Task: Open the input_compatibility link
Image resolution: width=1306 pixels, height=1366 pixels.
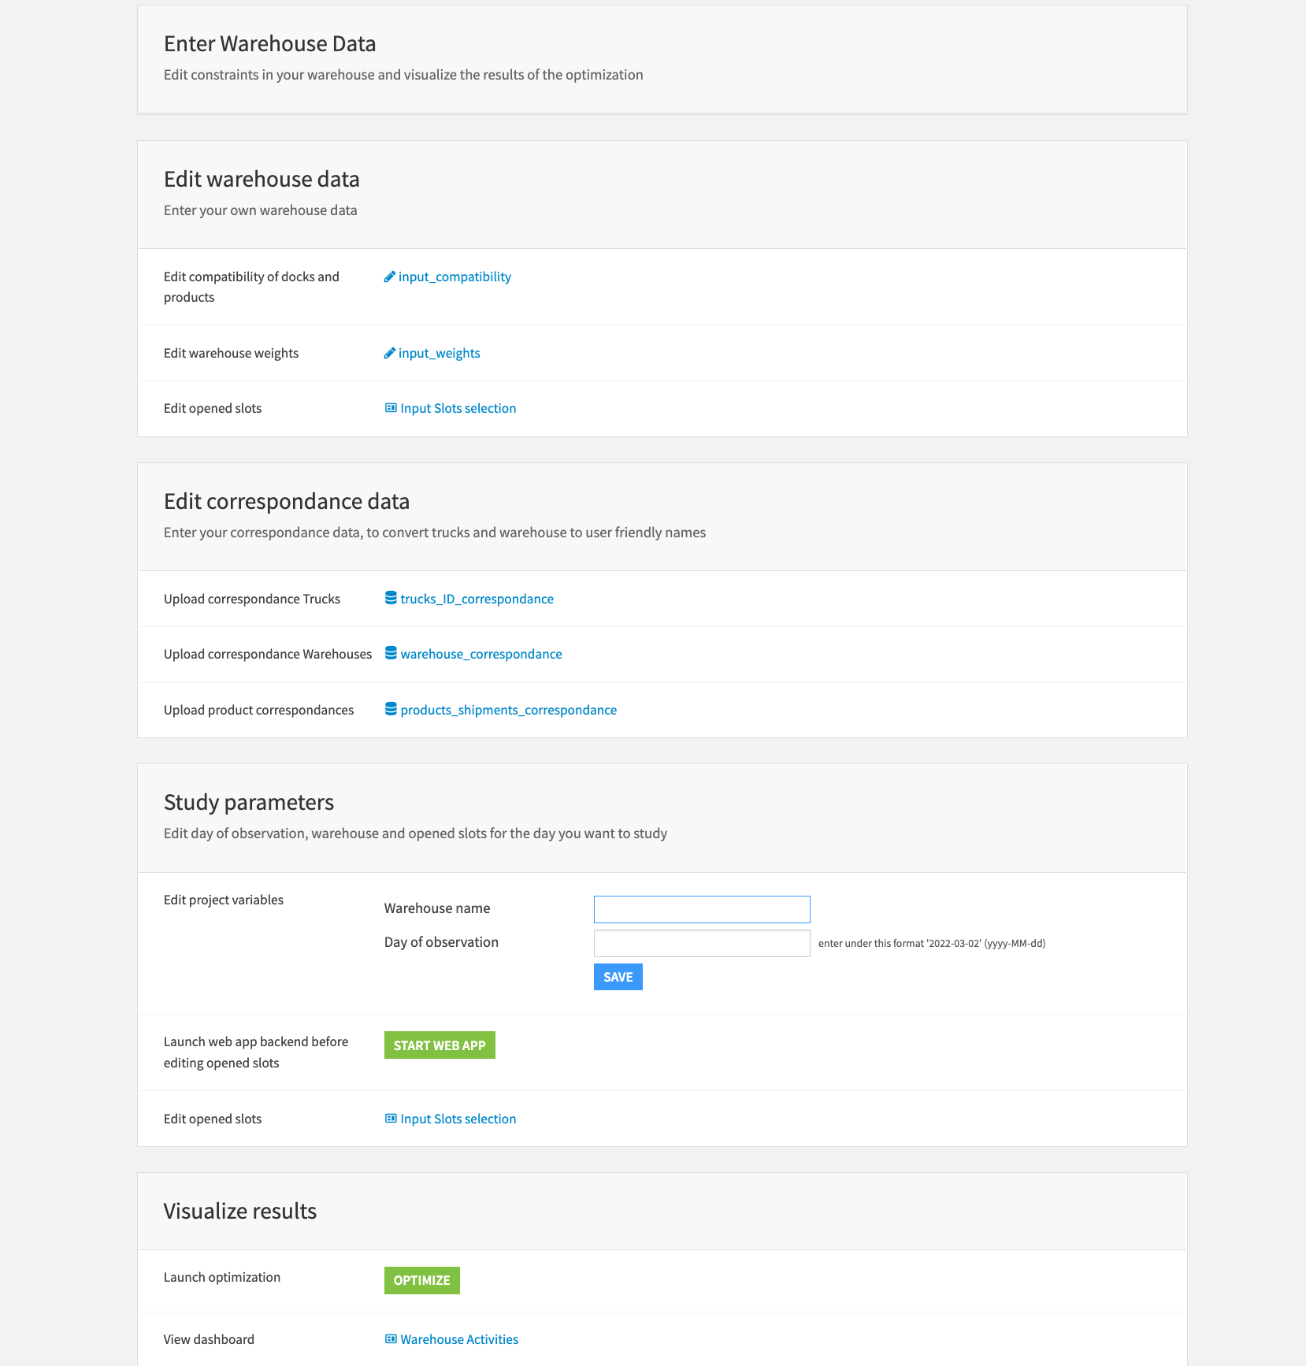Action: click(455, 277)
